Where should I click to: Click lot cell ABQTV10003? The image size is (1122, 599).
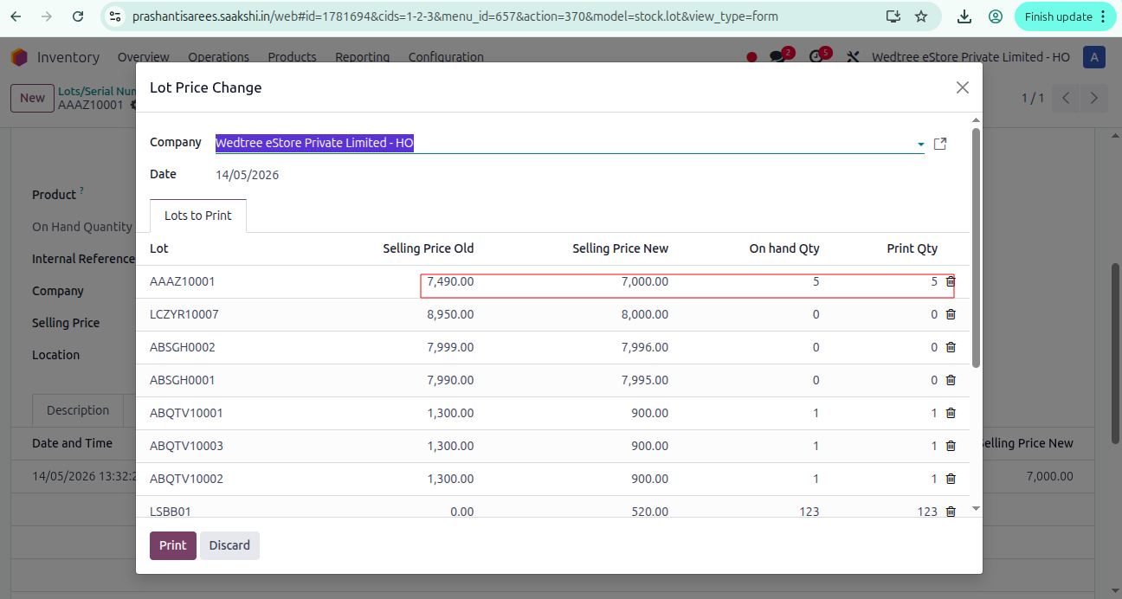click(186, 446)
